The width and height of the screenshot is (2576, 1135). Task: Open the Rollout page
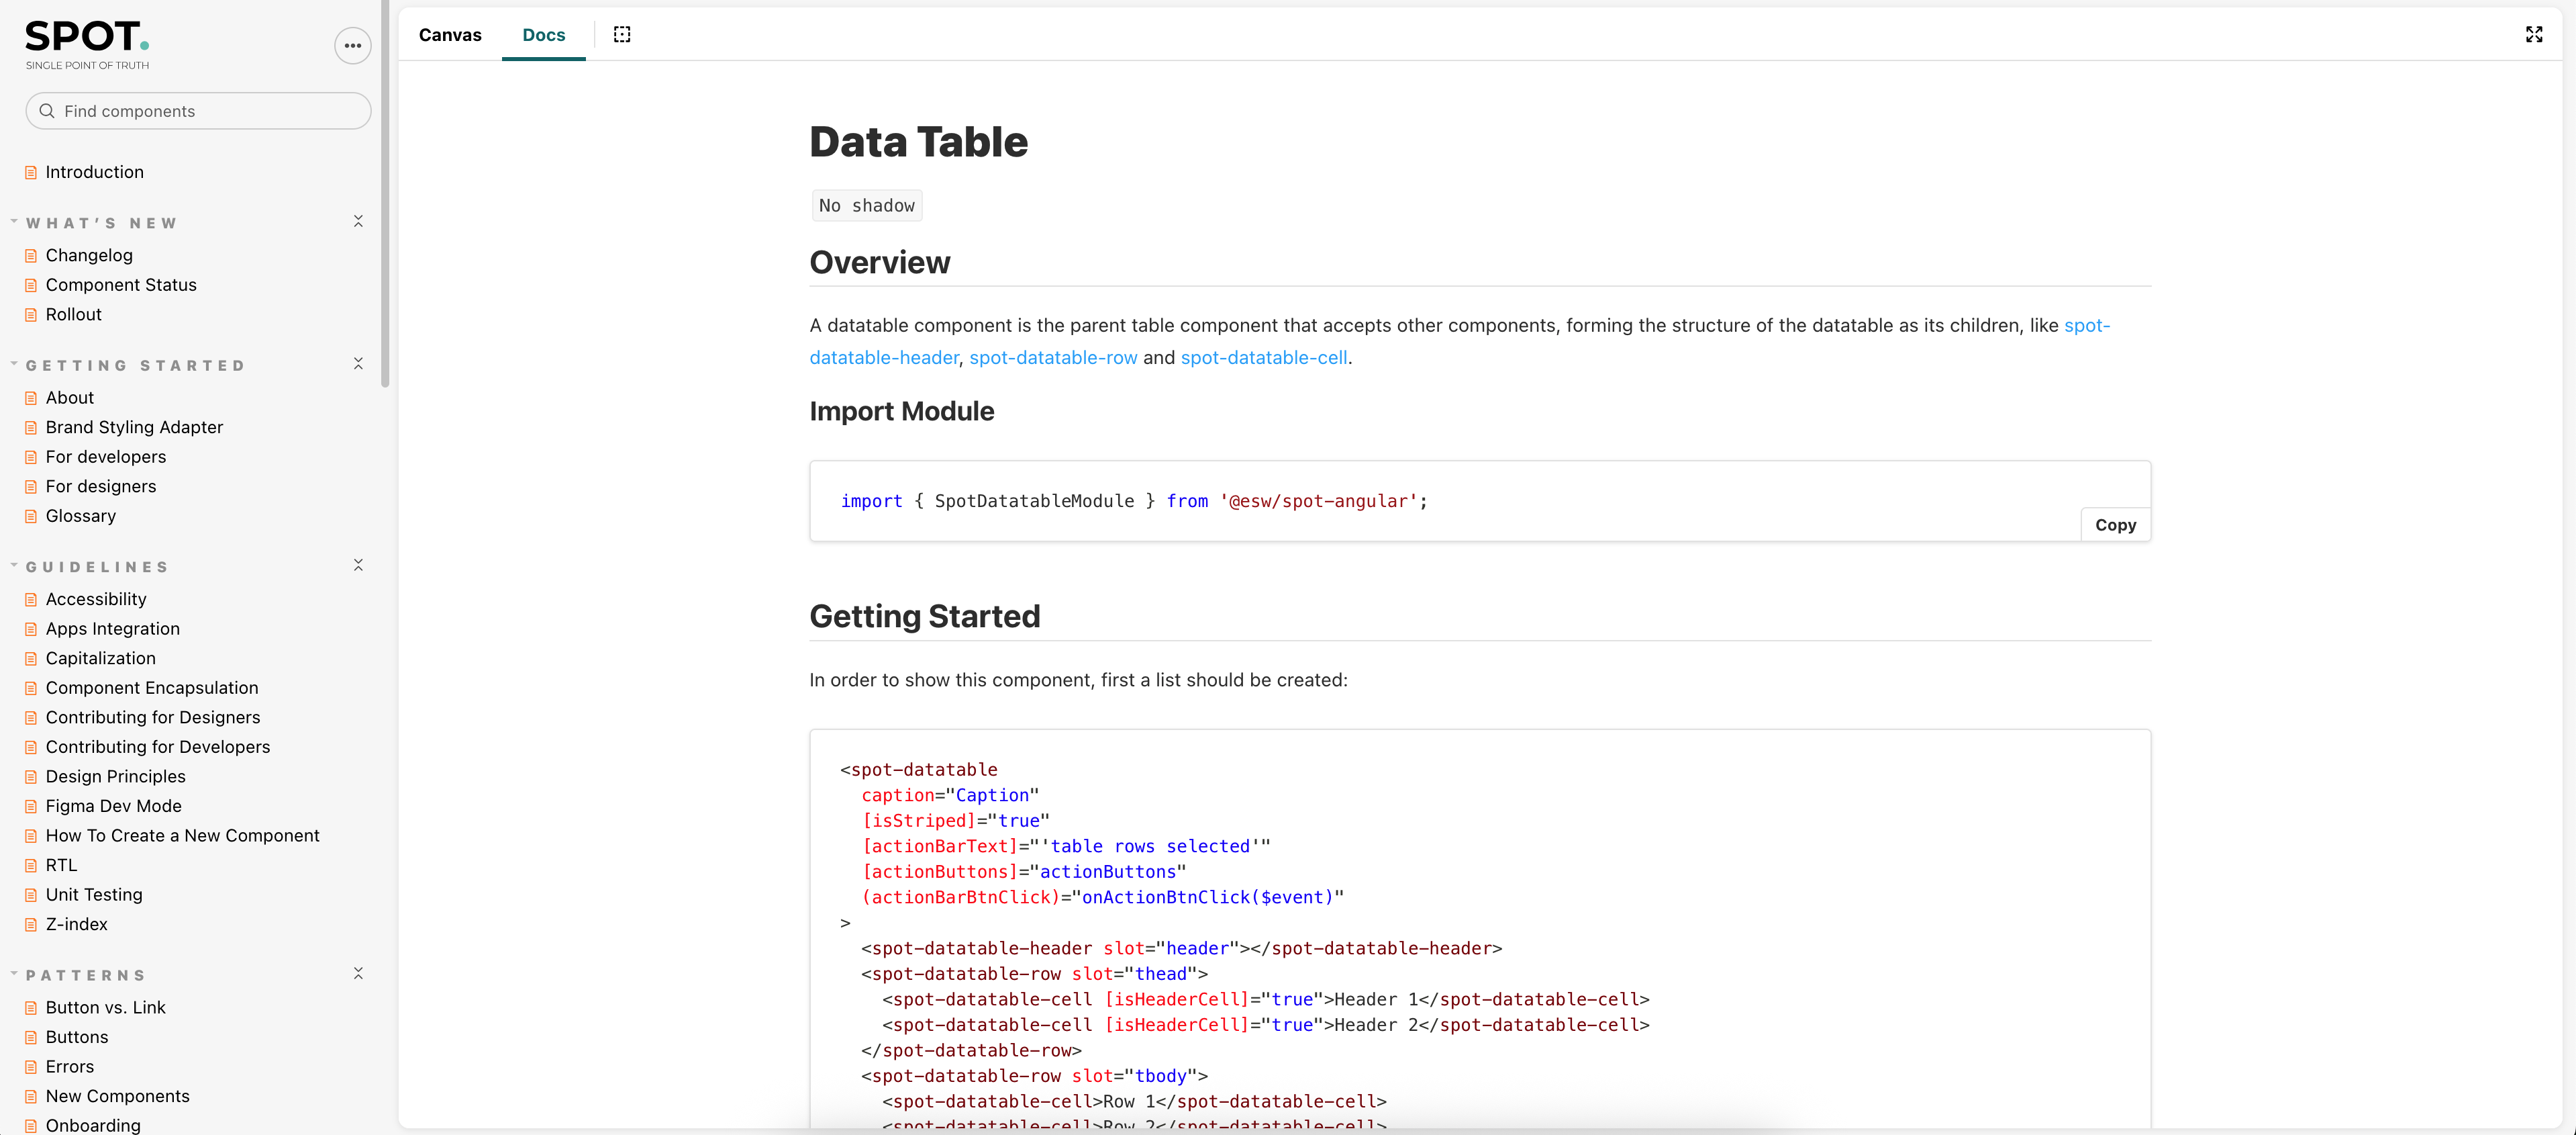74,314
